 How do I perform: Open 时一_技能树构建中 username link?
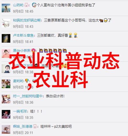pos(28,96)
